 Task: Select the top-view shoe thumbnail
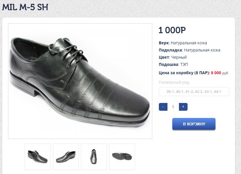coord(94,157)
